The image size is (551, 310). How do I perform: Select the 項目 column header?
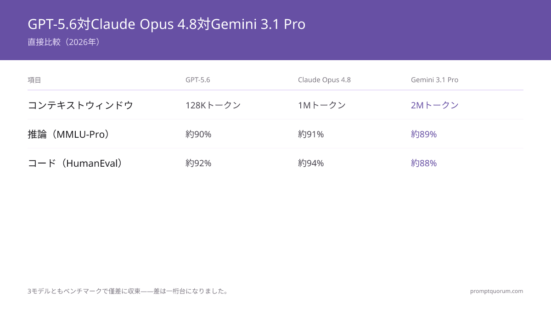click(x=34, y=80)
